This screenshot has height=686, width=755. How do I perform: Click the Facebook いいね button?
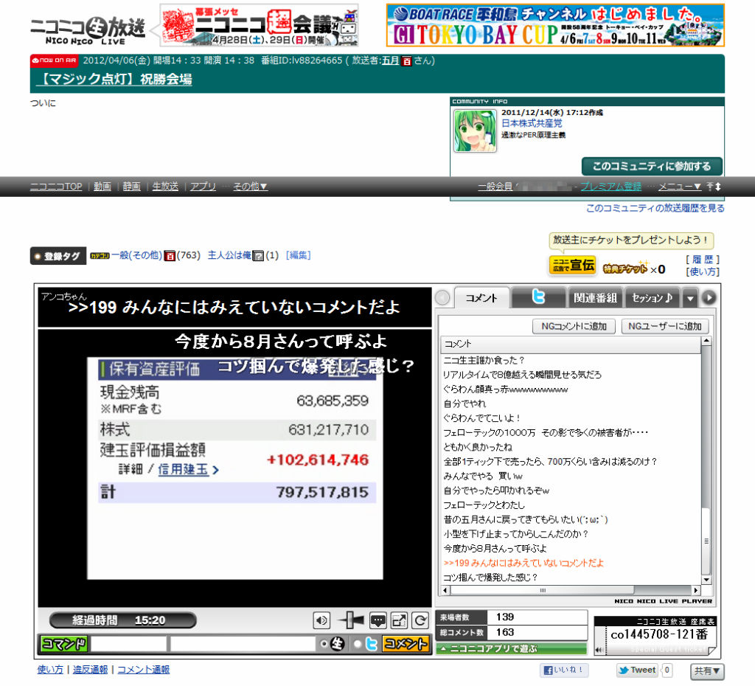coord(564,670)
